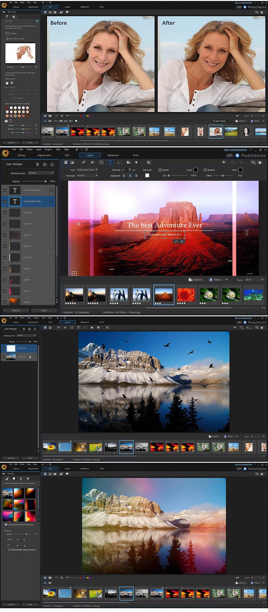
Task: Pick the rectangle shape tool in desert window toolbar
Action: [101, 162]
